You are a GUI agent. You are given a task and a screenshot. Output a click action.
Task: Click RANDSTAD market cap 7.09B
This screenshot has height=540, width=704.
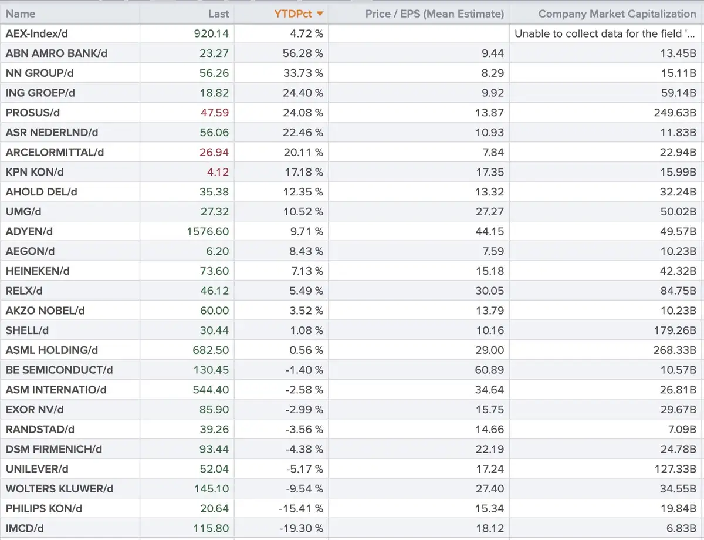[x=682, y=430]
